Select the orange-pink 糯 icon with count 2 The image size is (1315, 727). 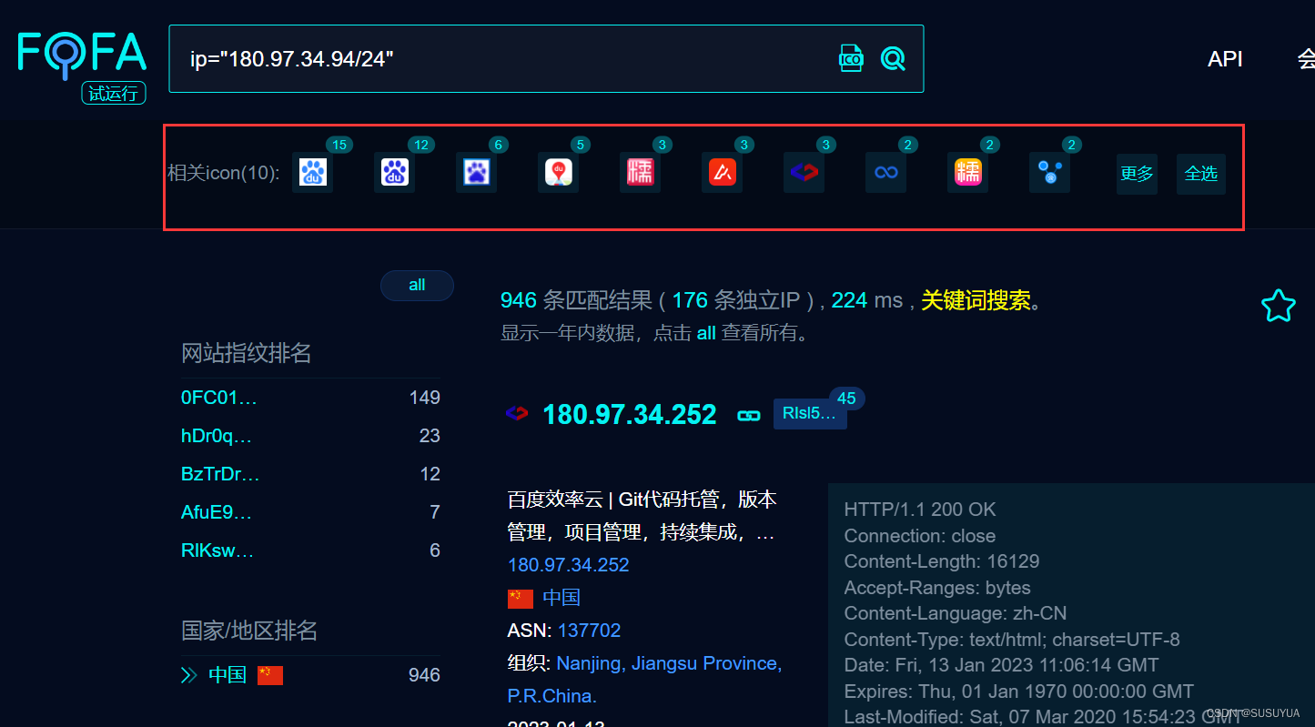coord(967,173)
